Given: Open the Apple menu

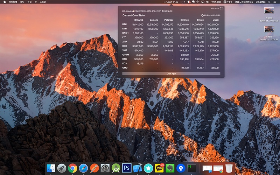Looking at the screenshot, I should coord(5,2).
